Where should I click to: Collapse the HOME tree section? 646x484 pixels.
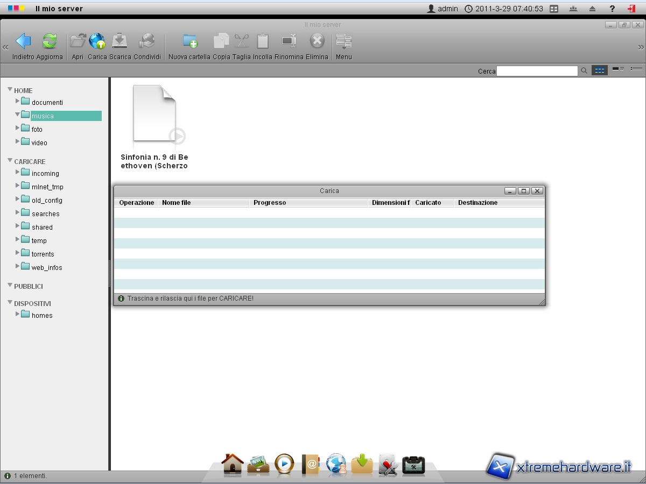coord(10,90)
